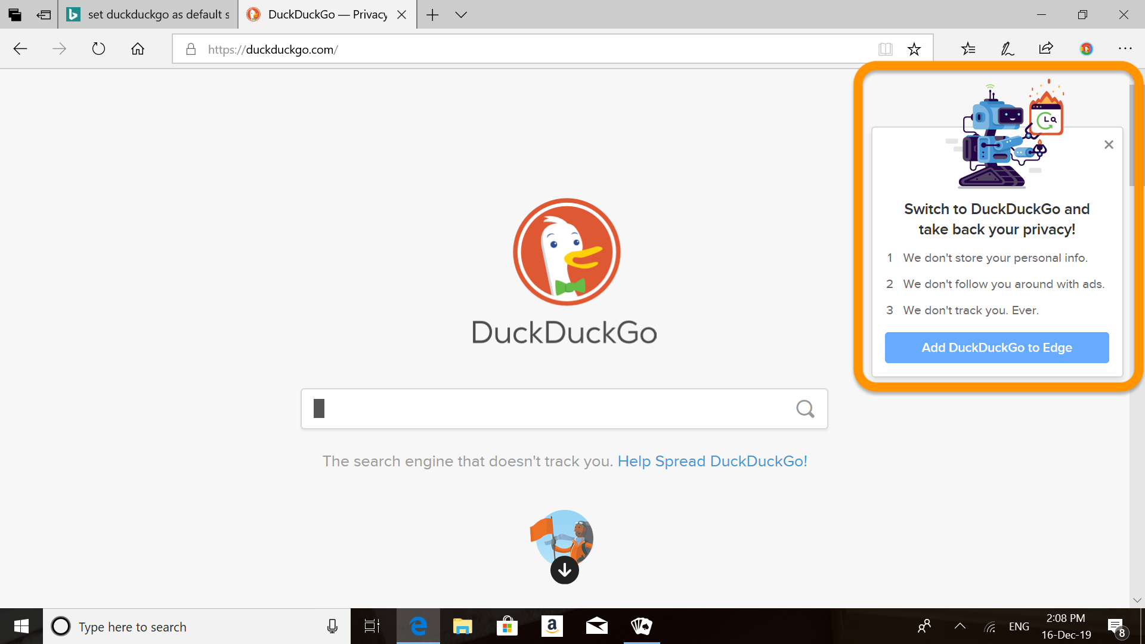This screenshot has height=644, width=1145.
Task: Click the page vertical scrollbar thumb
Action: 1132,135
